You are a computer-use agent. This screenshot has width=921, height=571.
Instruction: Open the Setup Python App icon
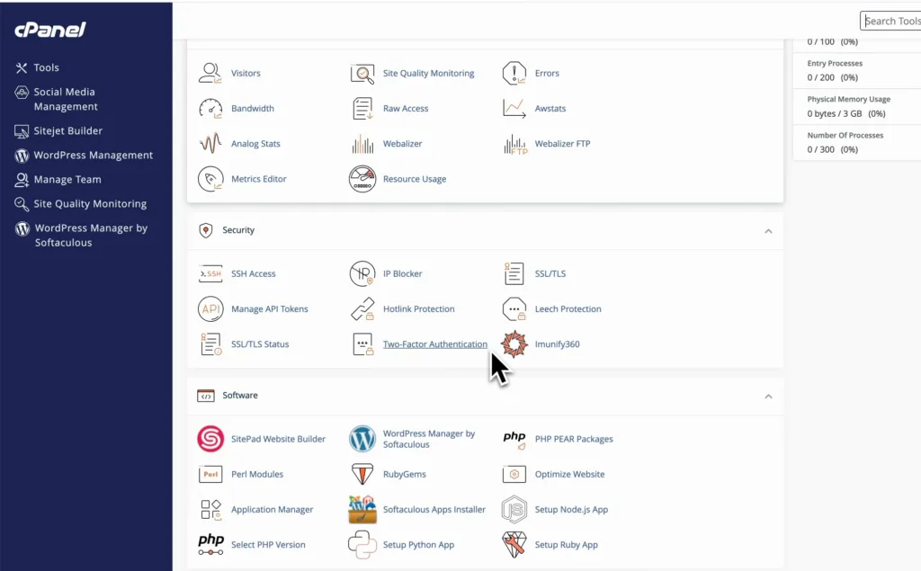tap(362, 545)
